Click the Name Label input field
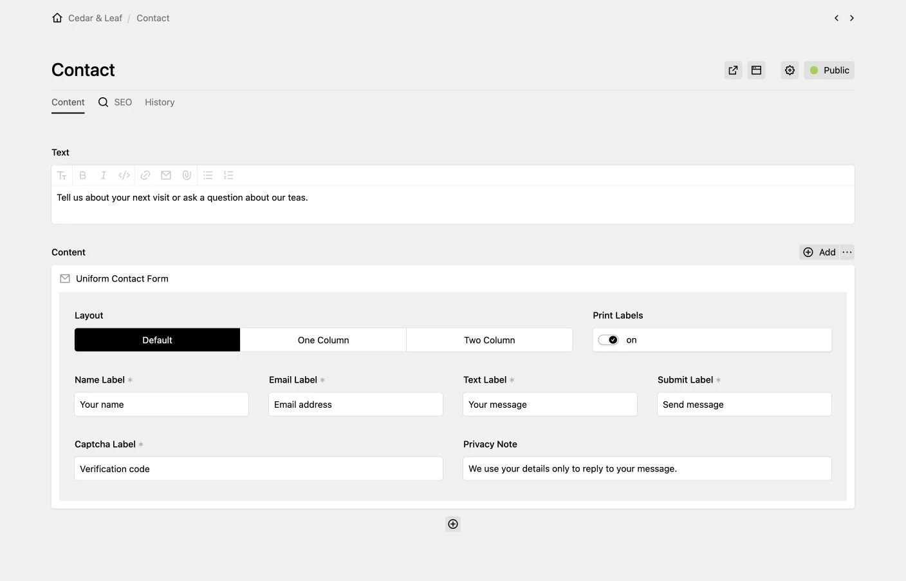 pos(162,405)
